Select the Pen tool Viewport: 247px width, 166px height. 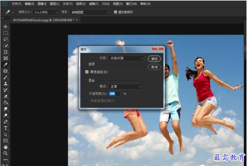(x=5, y=121)
